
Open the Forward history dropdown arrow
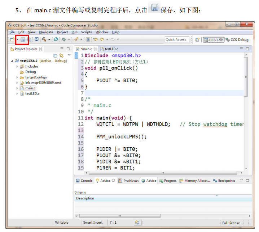click(x=118, y=39)
